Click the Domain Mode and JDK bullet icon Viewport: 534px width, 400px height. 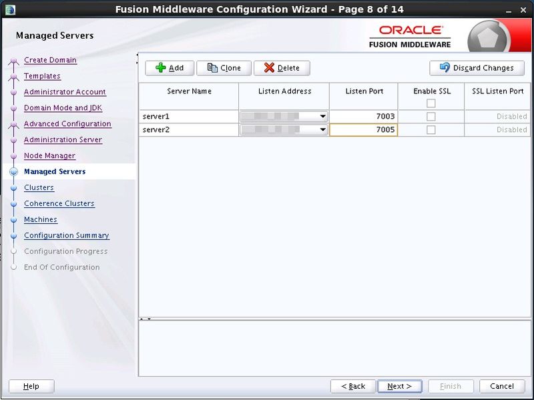tap(13, 108)
